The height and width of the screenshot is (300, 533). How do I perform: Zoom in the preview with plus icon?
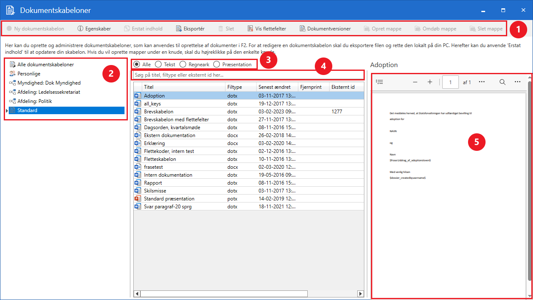tap(430, 82)
